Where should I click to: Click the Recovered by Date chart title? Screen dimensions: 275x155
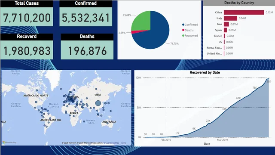tap(205, 72)
